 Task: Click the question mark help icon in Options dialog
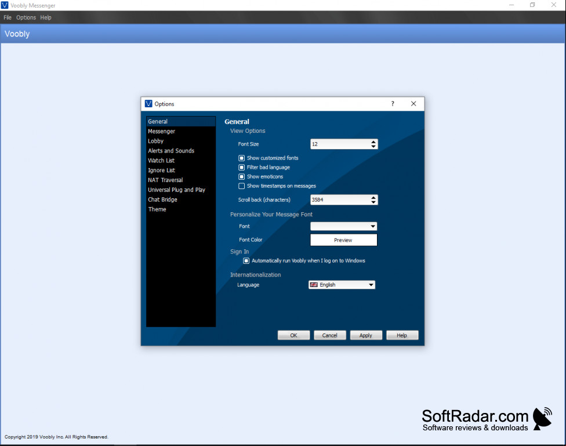click(393, 104)
